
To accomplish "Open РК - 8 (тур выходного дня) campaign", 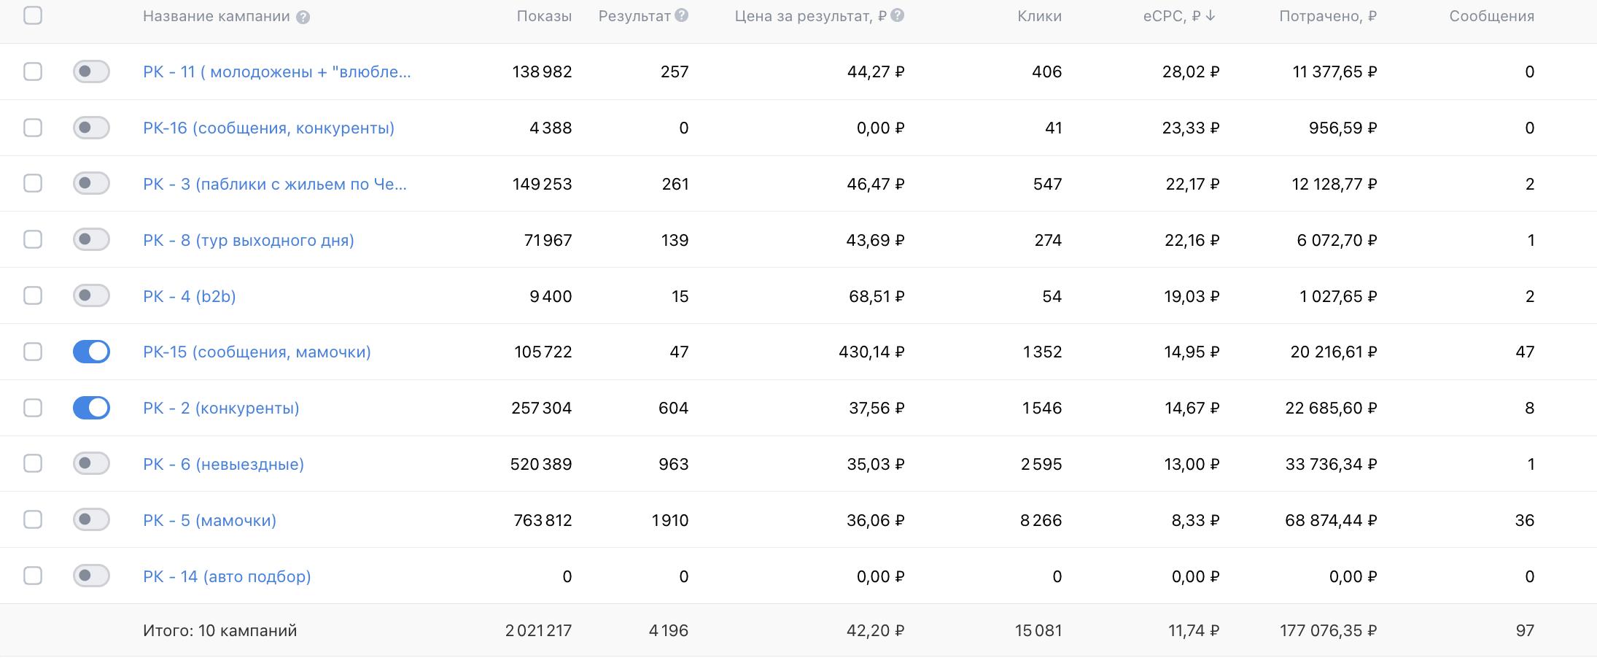I will pyautogui.click(x=249, y=240).
